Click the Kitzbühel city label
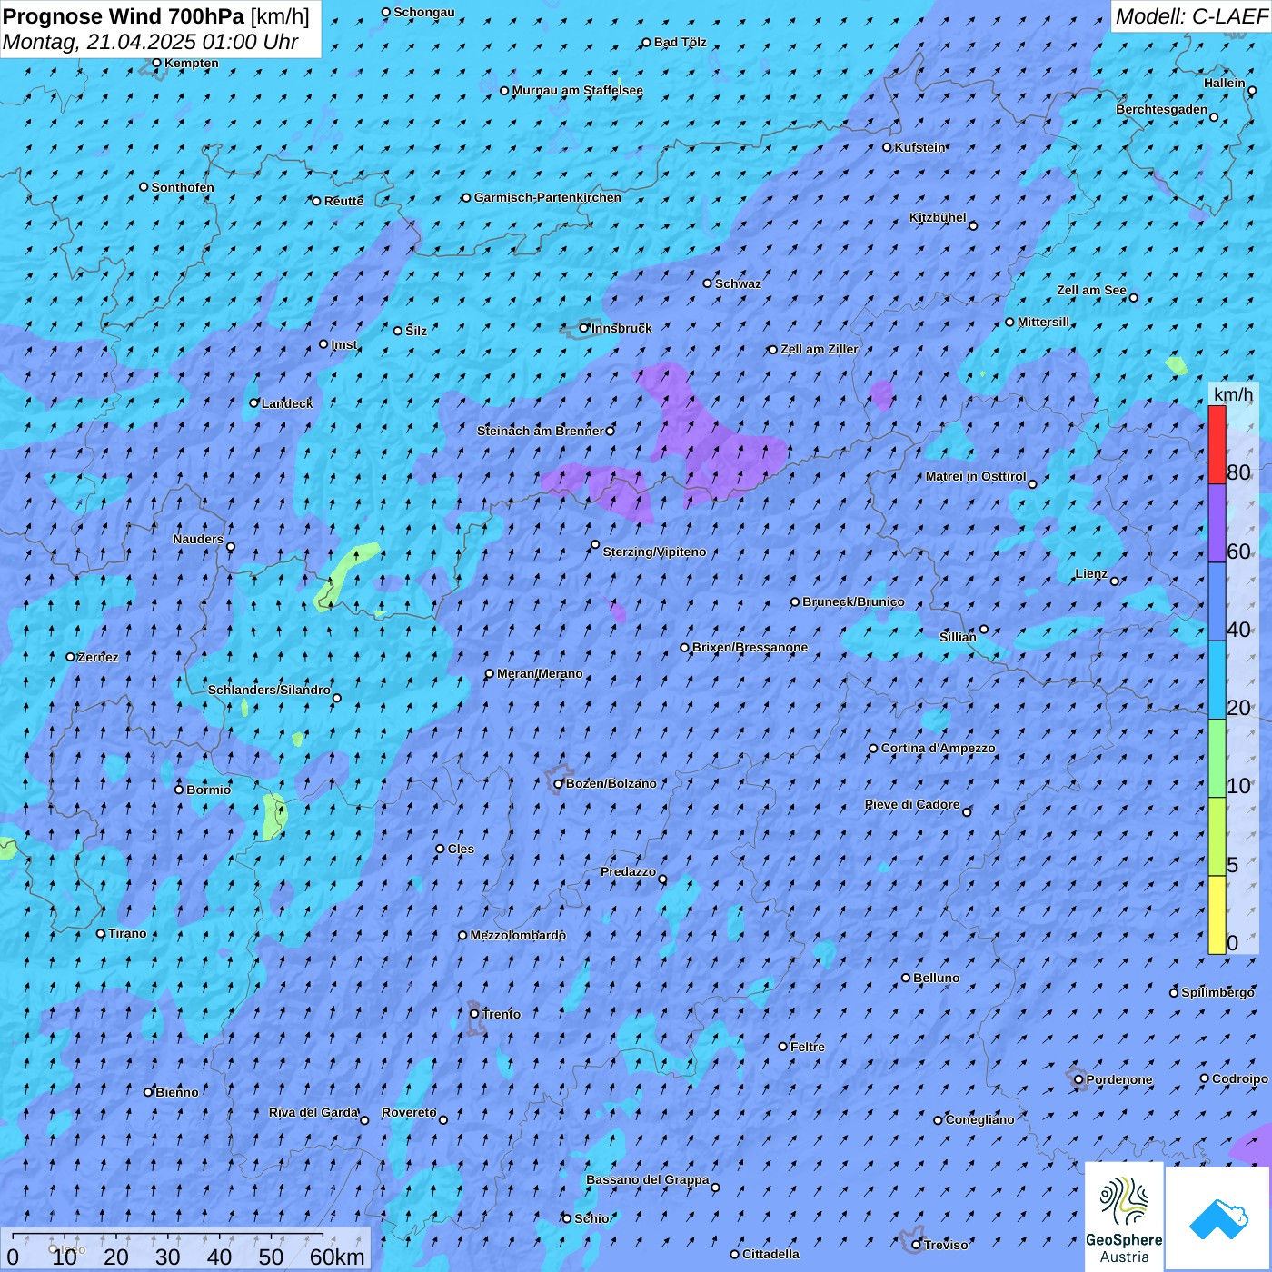Screen dimensions: 1272x1272 point(938,218)
